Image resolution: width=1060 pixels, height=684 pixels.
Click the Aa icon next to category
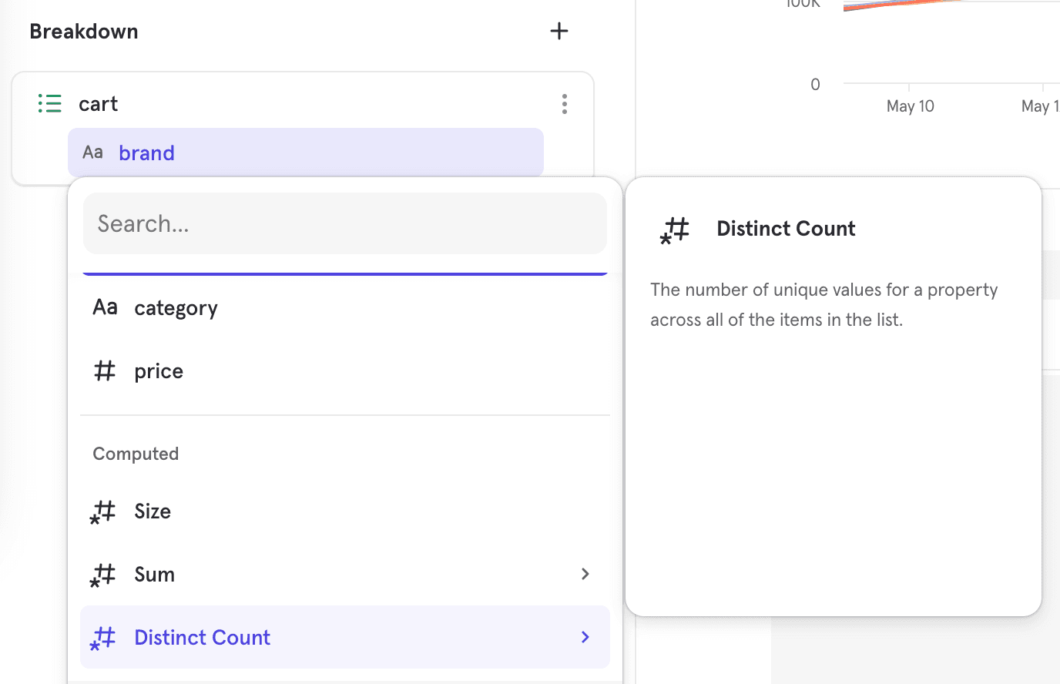[104, 307]
